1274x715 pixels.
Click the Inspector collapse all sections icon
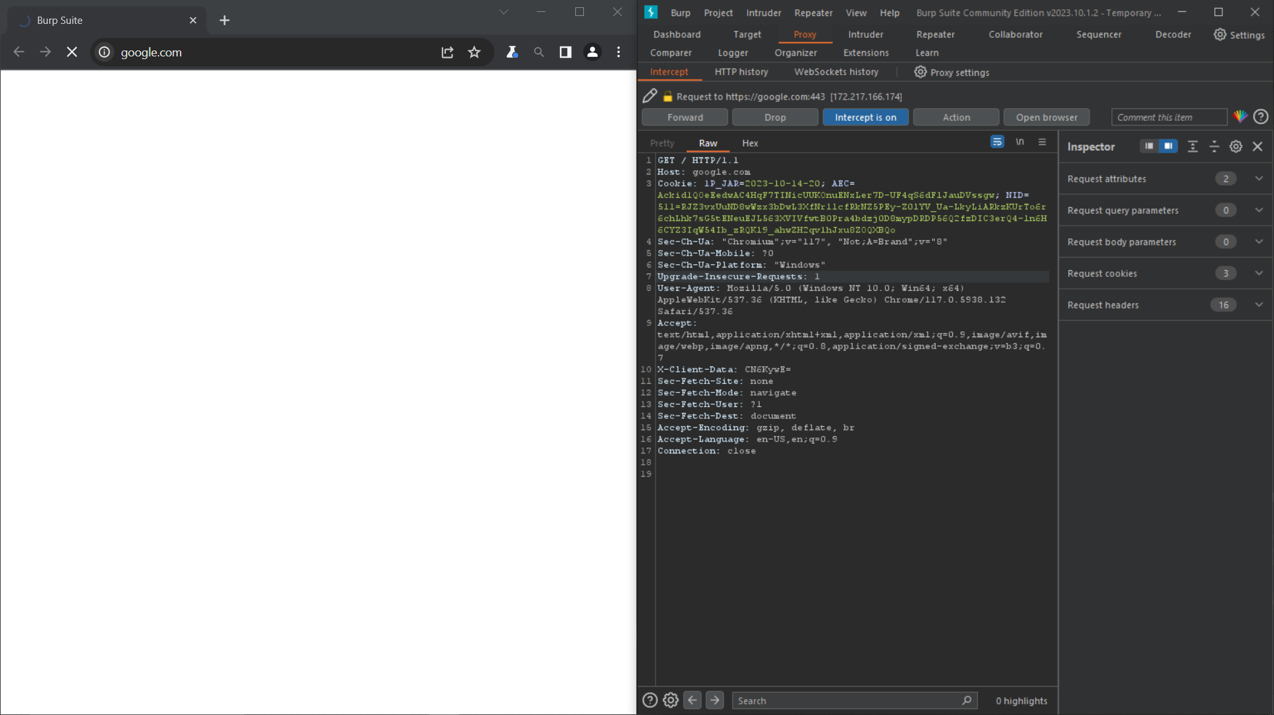coord(1214,147)
